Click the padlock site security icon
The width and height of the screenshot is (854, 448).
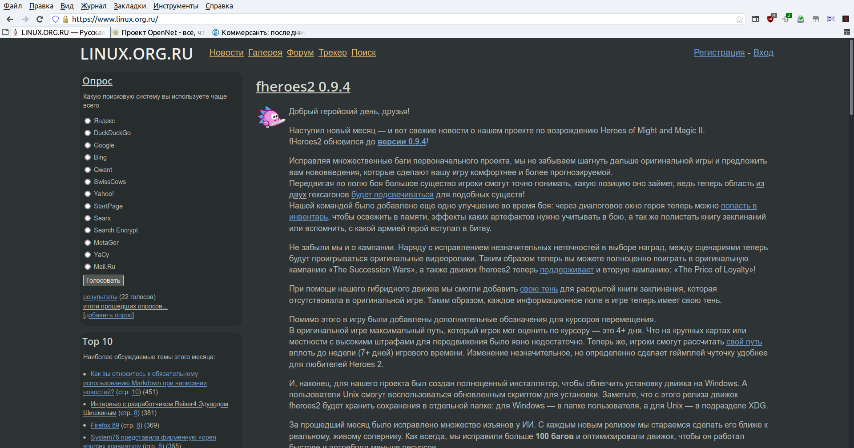pos(65,19)
